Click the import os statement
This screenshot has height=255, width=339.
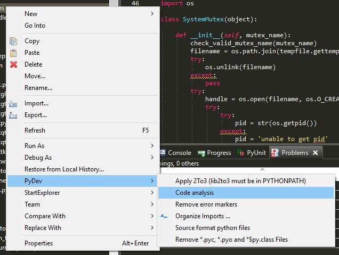point(177,3)
